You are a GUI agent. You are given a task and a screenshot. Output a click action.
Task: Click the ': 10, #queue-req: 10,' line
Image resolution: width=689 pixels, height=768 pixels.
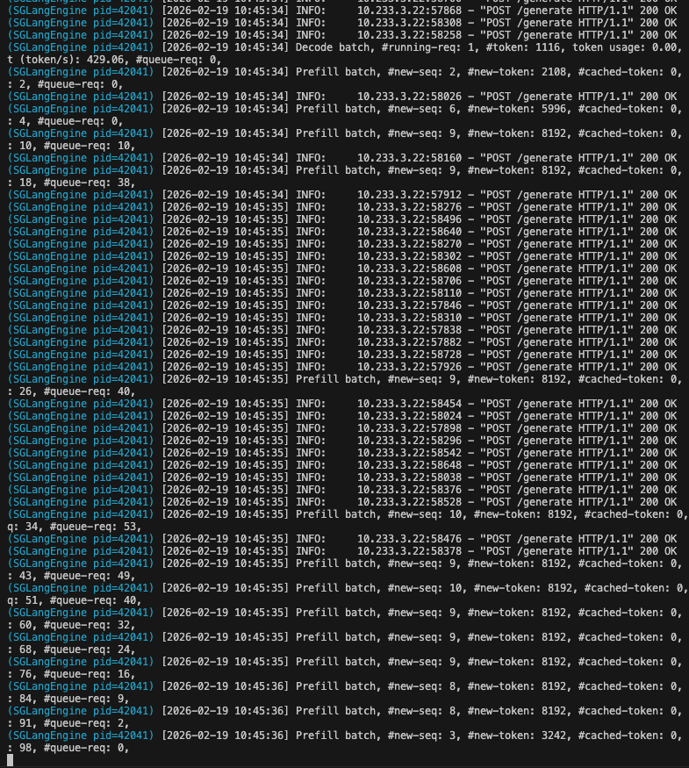(x=71, y=146)
